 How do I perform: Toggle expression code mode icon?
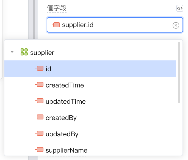point(179,8)
